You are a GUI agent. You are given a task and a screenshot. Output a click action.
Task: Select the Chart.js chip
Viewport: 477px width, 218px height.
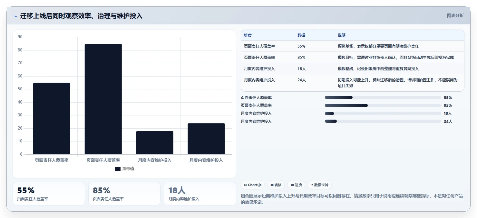pyautogui.click(x=253, y=185)
